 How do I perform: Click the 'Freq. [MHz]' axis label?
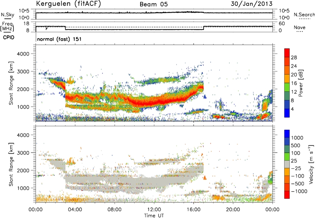[7, 26]
